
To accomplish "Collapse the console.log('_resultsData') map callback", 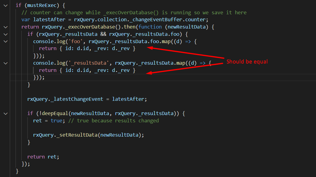I will [x=5, y=63].
